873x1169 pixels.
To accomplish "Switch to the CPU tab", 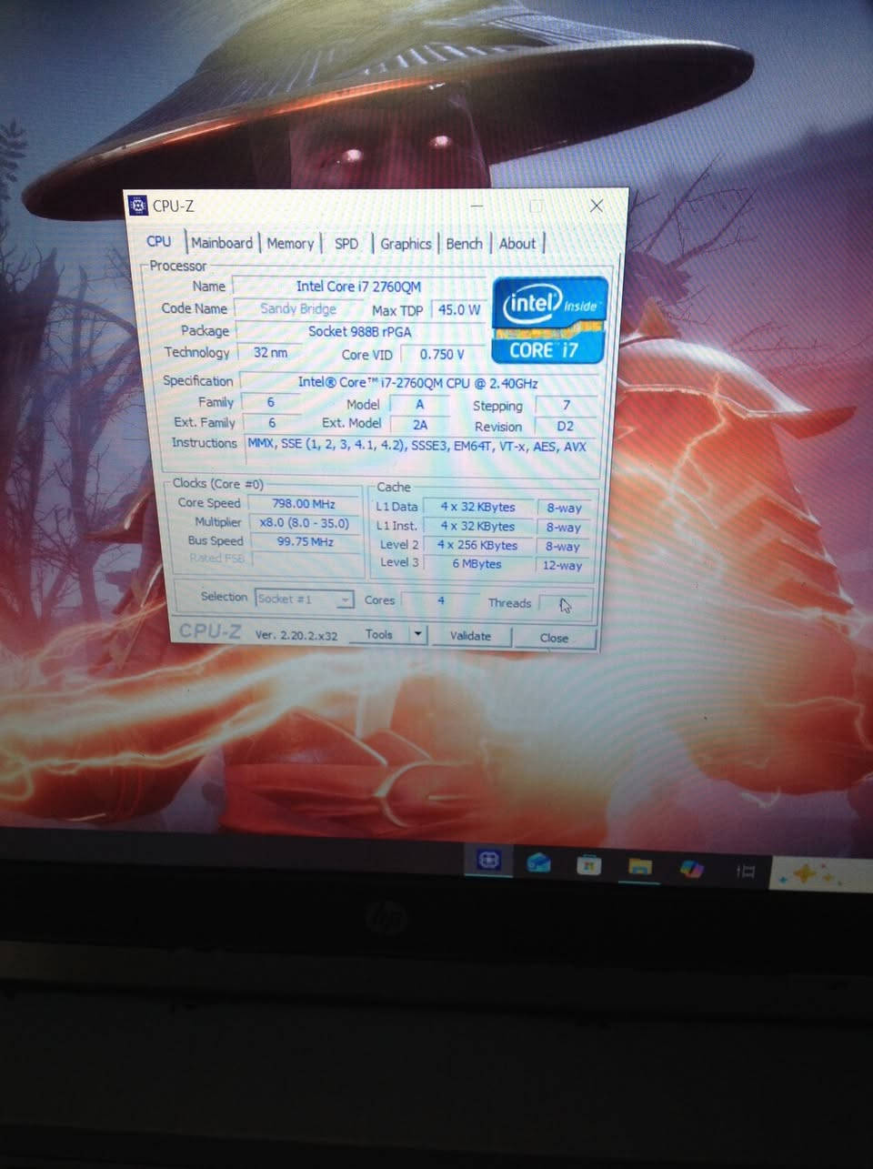I will [x=158, y=241].
